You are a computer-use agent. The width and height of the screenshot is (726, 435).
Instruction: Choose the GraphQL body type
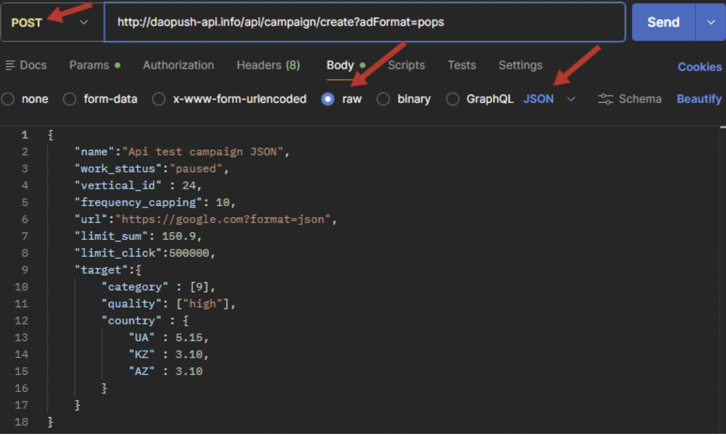pos(452,99)
